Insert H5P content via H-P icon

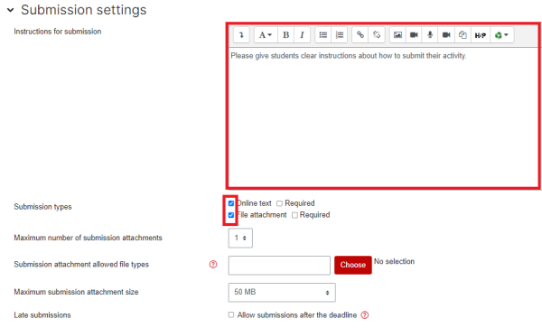pos(481,35)
